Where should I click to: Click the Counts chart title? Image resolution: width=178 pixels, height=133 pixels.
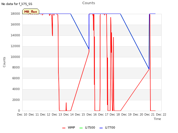coord(89,3)
